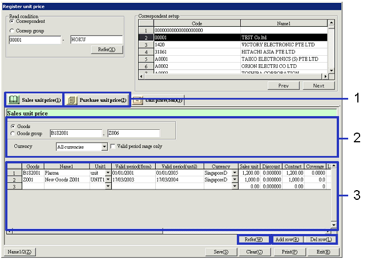
Task: Click the Add row(R) button
Action: tap(287, 240)
